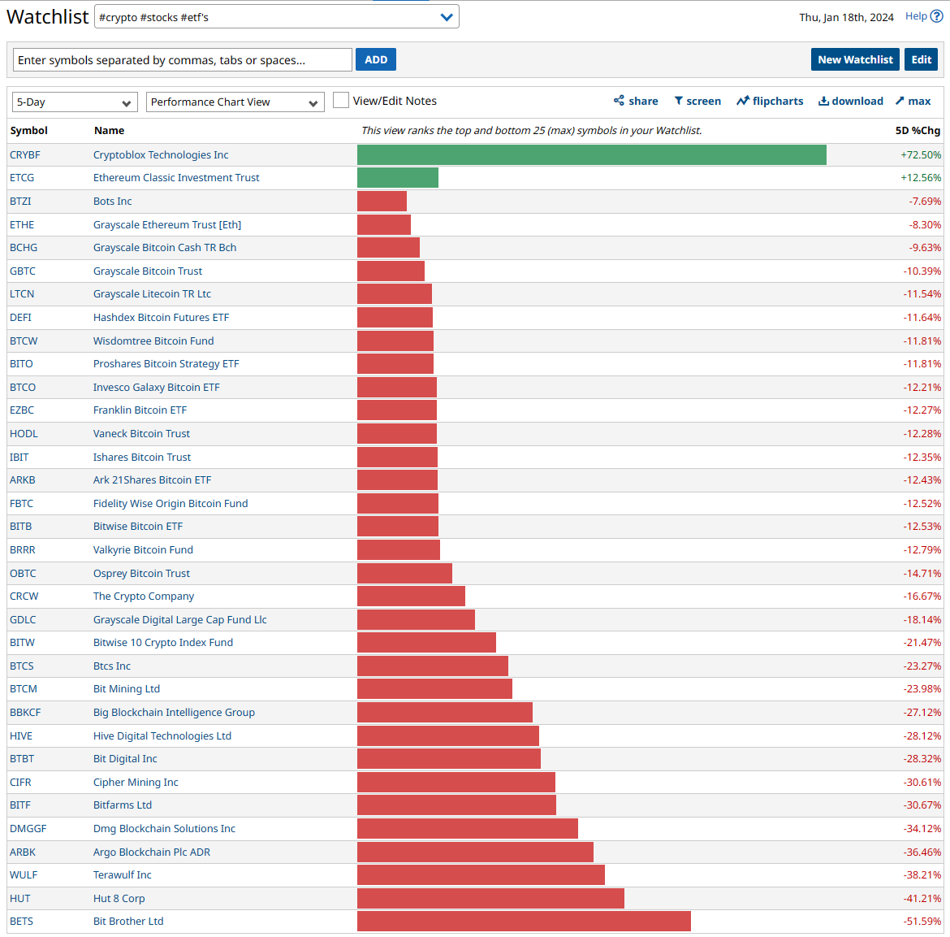Open Valkyrie Bitcoin Fund link
Screen dimensions: 950x937
[x=143, y=550]
